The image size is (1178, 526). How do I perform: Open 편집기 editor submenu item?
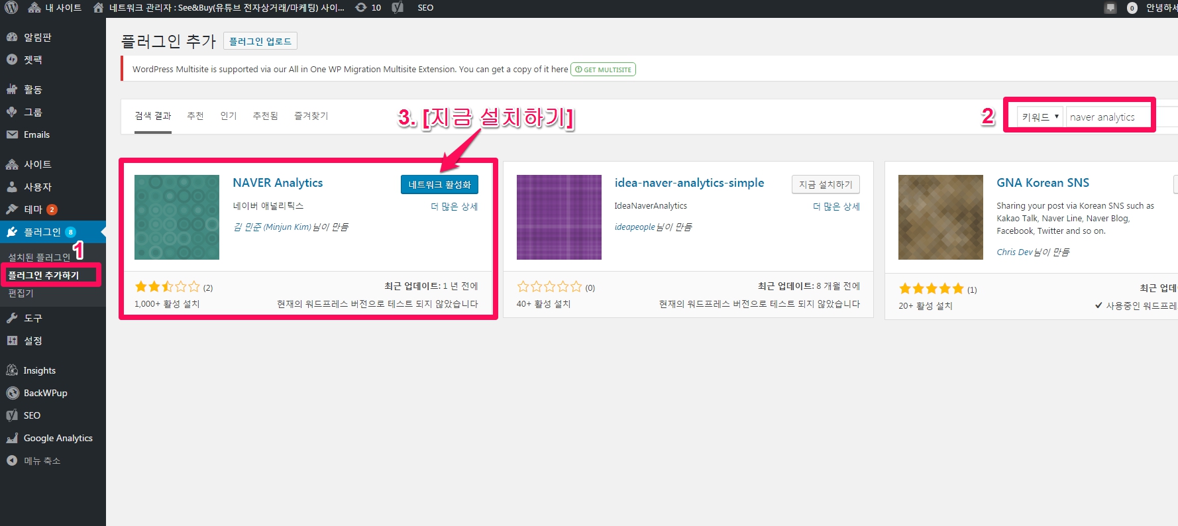tap(21, 293)
